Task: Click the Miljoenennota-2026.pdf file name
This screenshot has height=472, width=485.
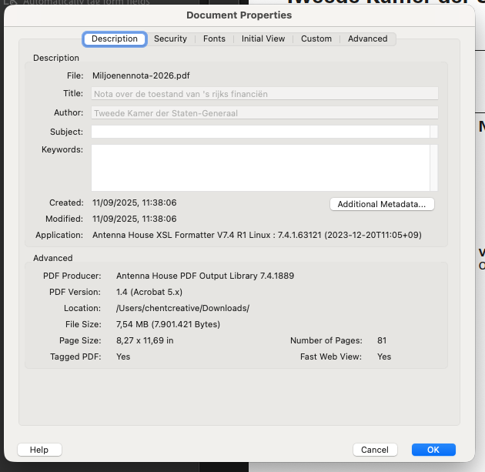Action: pyautogui.click(x=141, y=75)
